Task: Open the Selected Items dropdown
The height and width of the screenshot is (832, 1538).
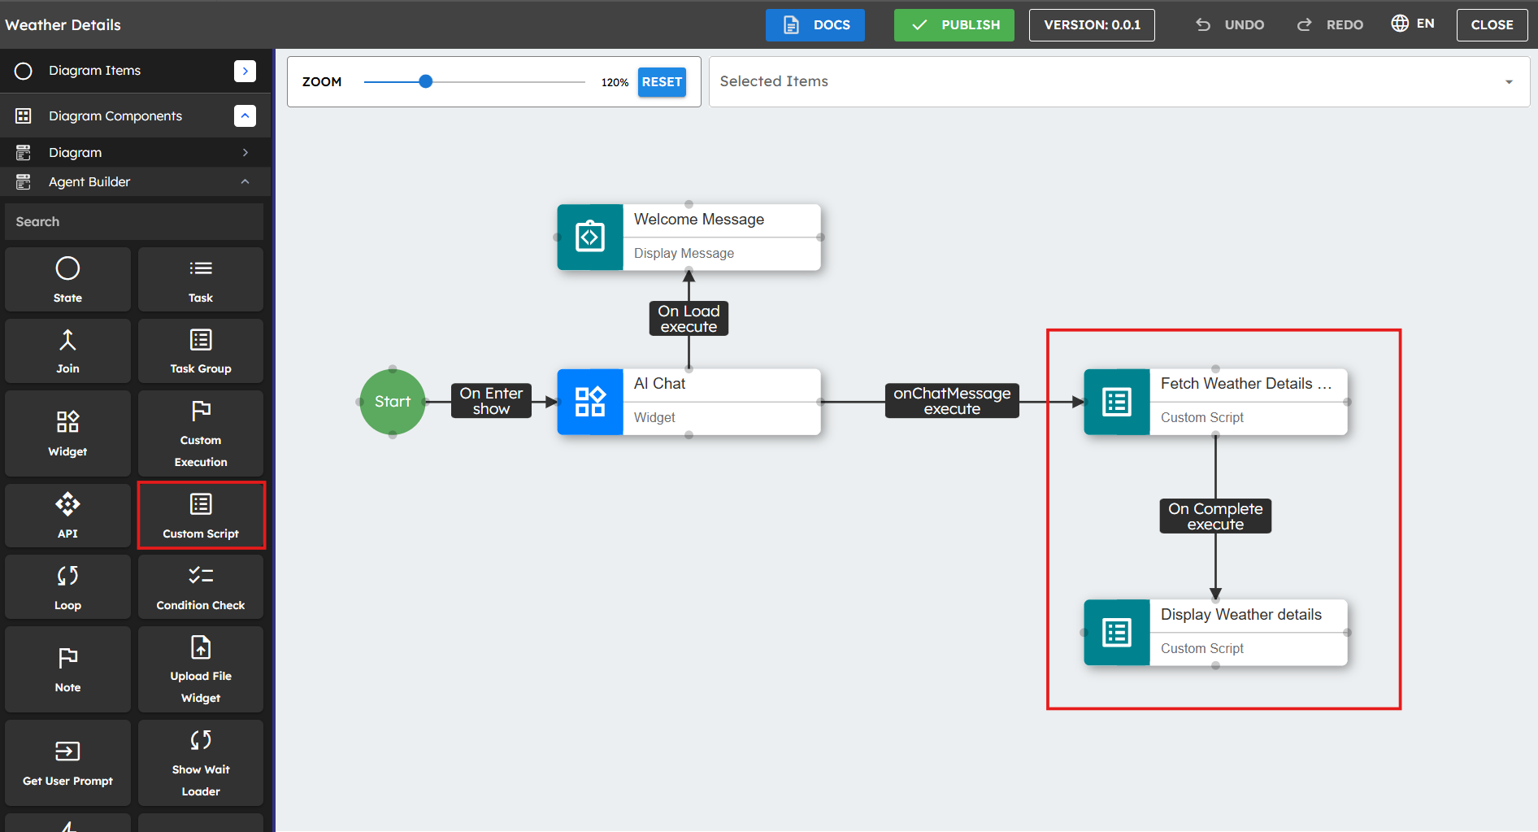Action: pyautogui.click(x=1509, y=81)
